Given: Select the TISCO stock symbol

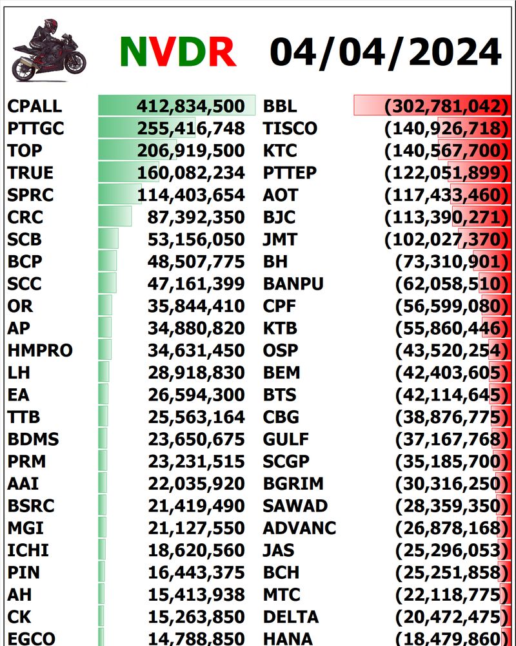Looking at the screenshot, I should (x=290, y=129).
